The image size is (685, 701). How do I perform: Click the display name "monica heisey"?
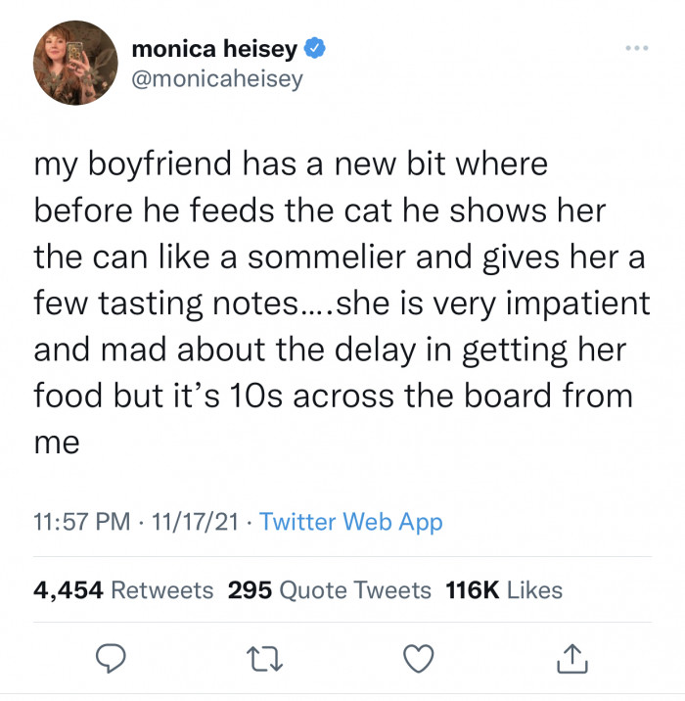tap(213, 48)
